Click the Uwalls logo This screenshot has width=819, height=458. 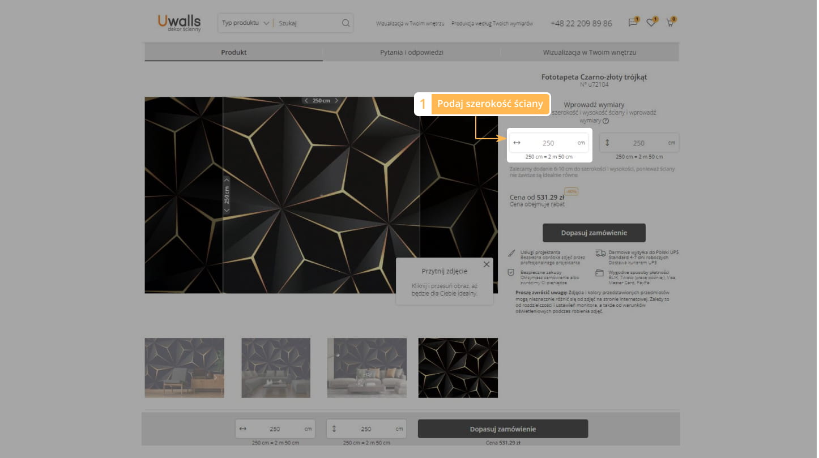pos(179,23)
